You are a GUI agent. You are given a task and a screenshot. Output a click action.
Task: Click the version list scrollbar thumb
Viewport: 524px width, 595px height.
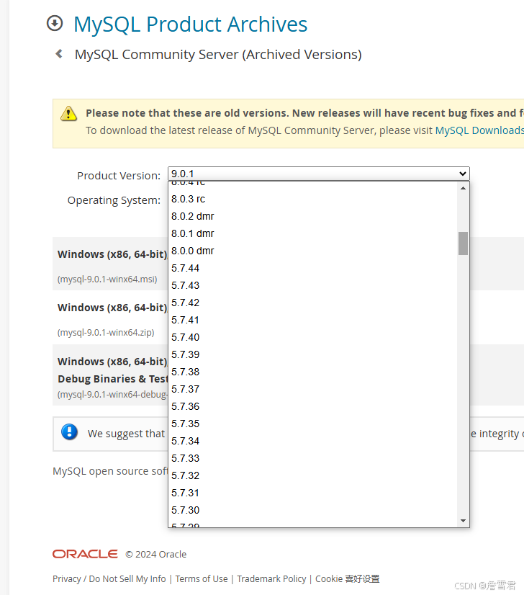pyautogui.click(x=463, y=243)
